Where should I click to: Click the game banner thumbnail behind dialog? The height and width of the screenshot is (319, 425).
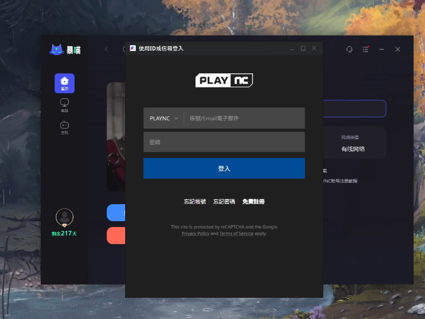[116, 137]
